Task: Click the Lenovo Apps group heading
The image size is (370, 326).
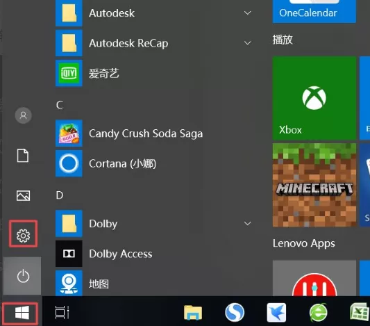Action: pyautogui.click(x=304, y=243)
